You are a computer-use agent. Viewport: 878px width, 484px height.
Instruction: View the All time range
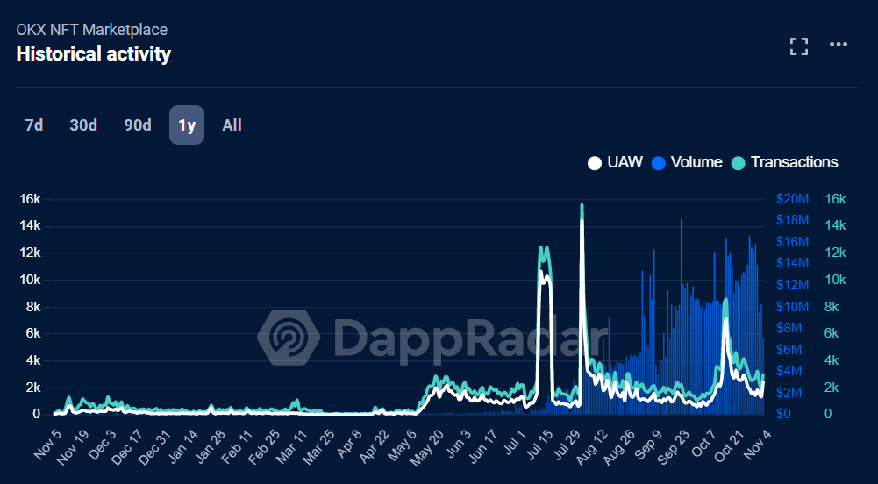pos(232,125)
